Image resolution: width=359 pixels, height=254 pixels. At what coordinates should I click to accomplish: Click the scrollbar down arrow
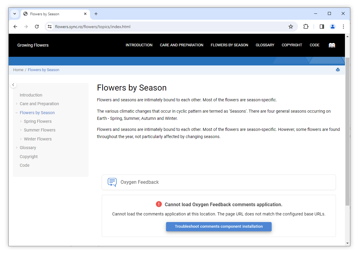tap(347, 244)
